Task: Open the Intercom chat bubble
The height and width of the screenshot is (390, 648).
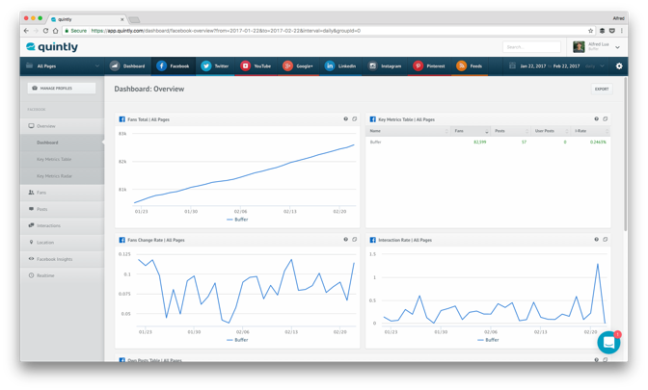Action: [608, 343]
